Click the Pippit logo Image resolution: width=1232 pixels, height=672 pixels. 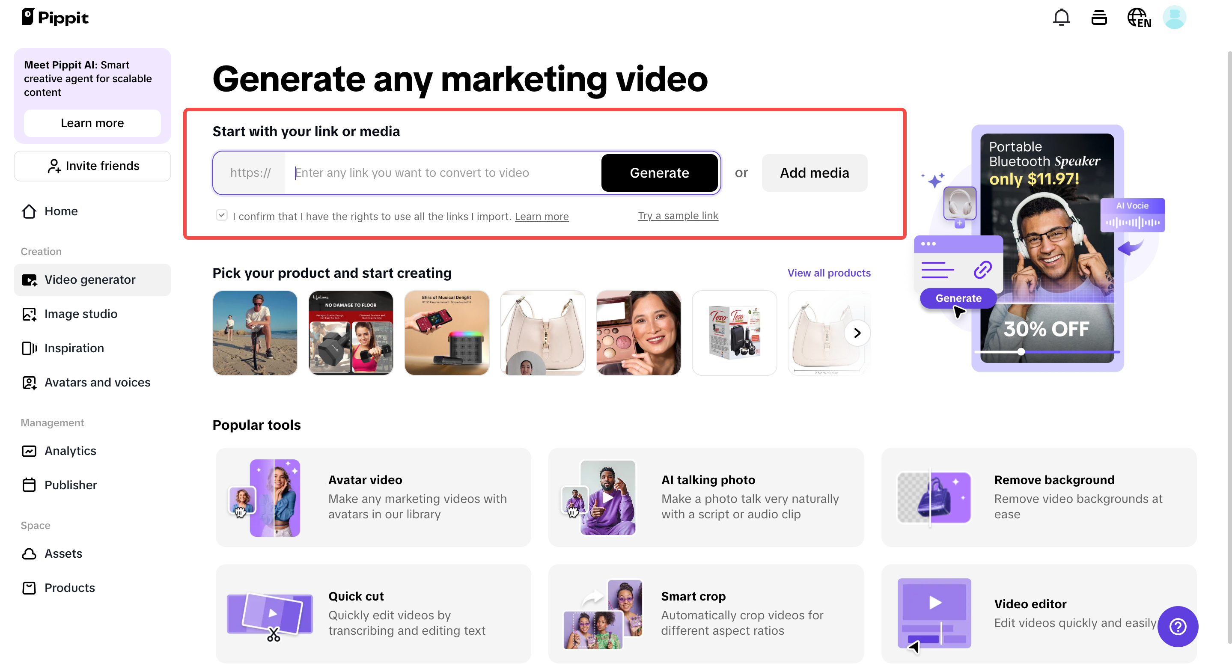[x=54, y=17]
